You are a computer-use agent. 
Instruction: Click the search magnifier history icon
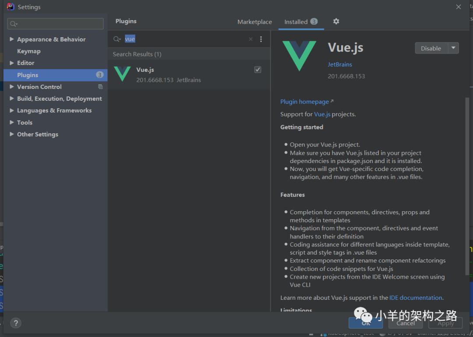[117, 39]
